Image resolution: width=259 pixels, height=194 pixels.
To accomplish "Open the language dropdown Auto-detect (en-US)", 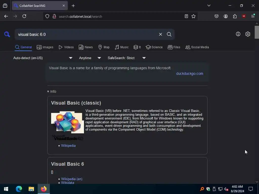I will [x=43, y=58].
